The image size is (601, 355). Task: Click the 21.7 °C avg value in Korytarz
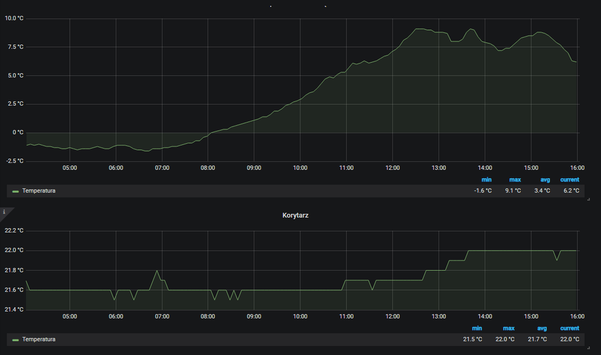537,339
